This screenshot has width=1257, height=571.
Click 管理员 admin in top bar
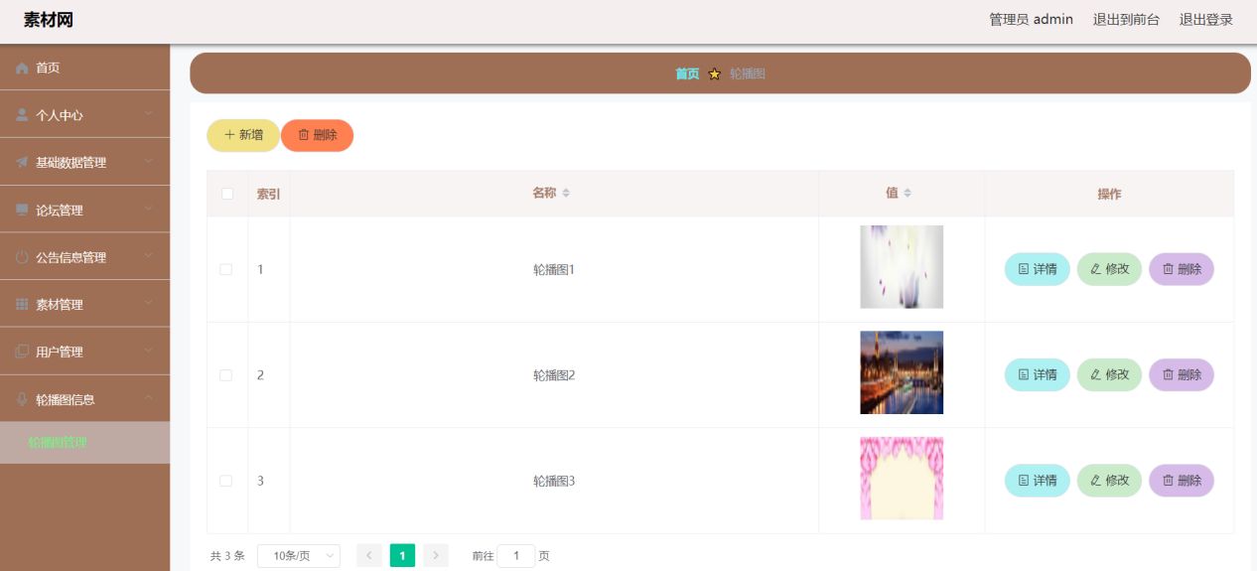click(x=1031, y=20)
